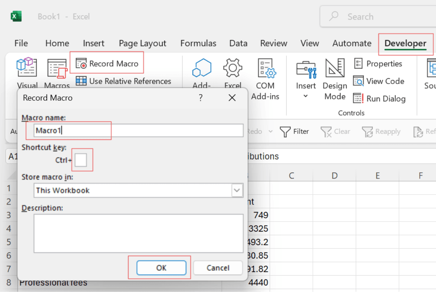Click cell containing 749
The height and width of the screenshot is (292, 436).
259,215
